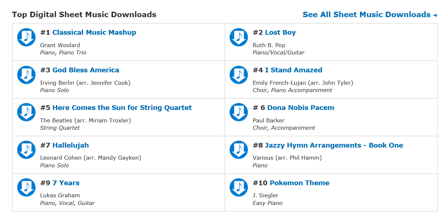Screen dimensions: 446x217
Task: Click download icon beside Pokemon Theme
Action: coord(239,187)
